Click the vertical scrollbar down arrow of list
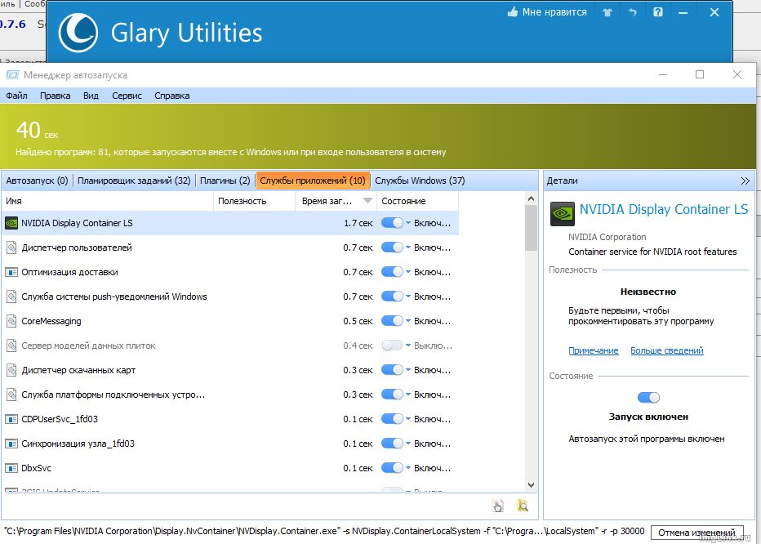 531,484
